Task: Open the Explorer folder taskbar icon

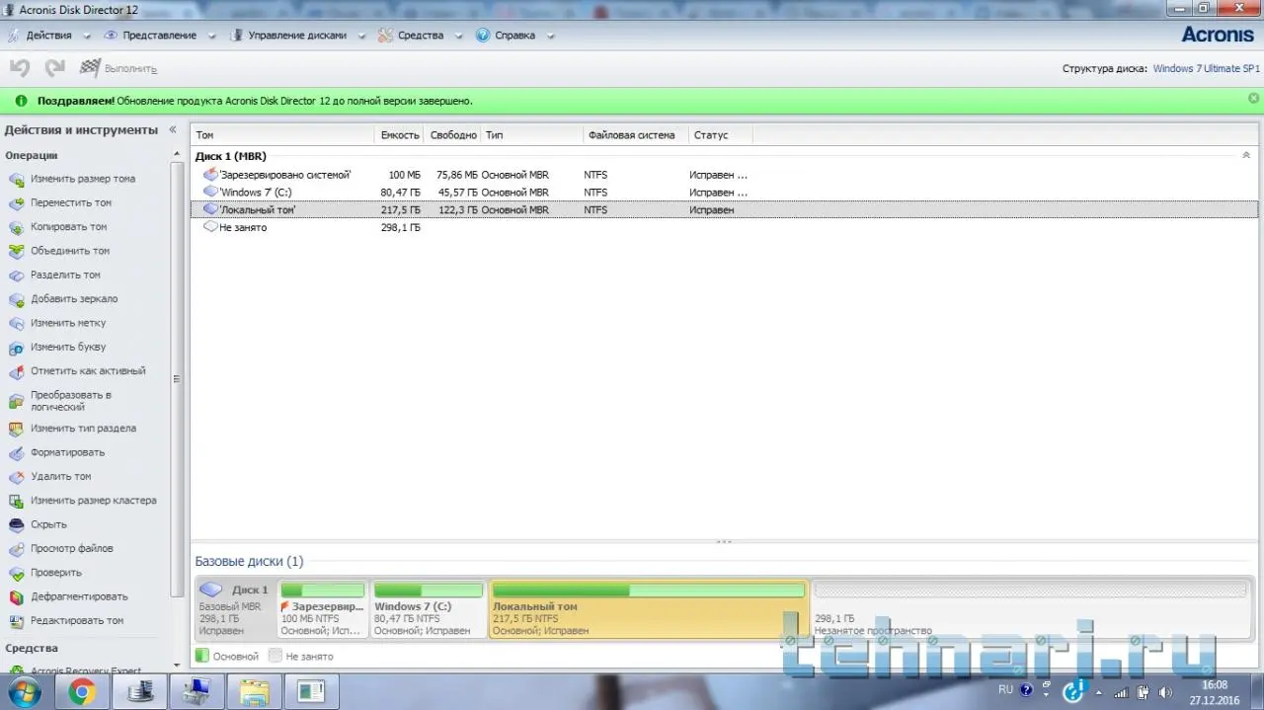Action: click(254, 691)
